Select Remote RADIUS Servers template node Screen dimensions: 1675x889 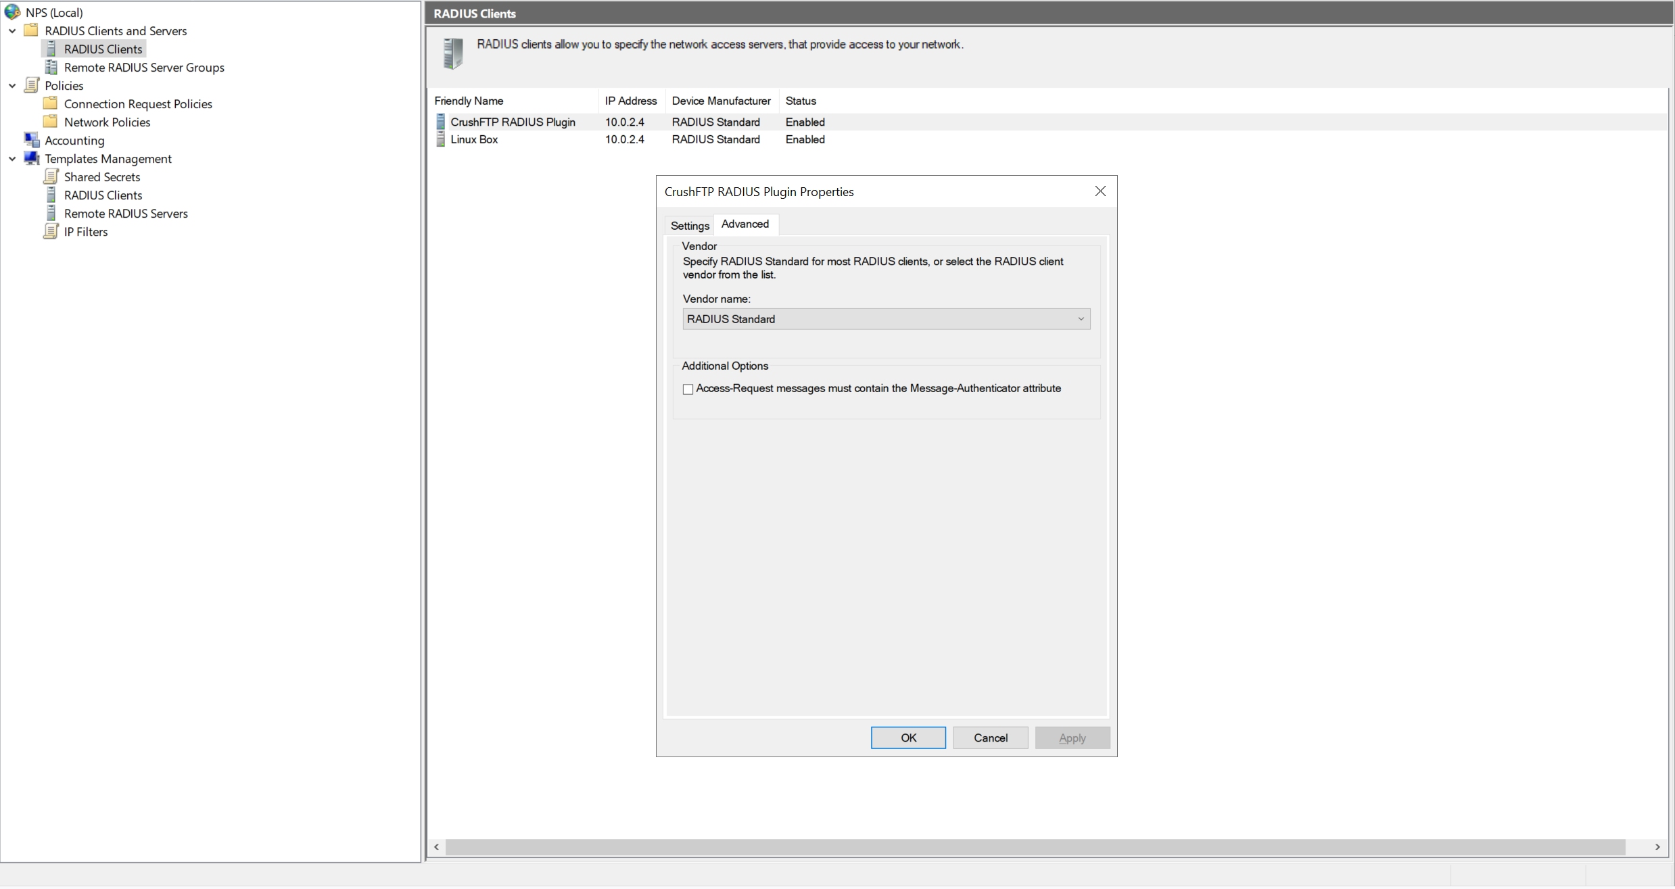pyautogui.click(x=126, y=213)
